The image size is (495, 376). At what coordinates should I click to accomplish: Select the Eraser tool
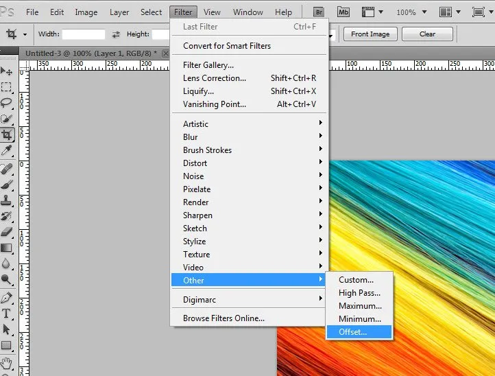[6, 232]
